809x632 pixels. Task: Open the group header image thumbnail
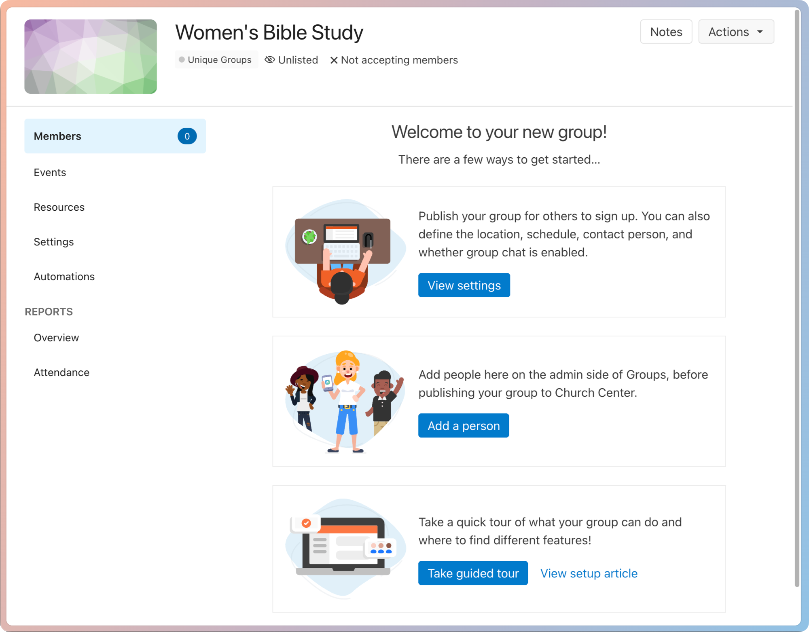click(x=91, y=57)
